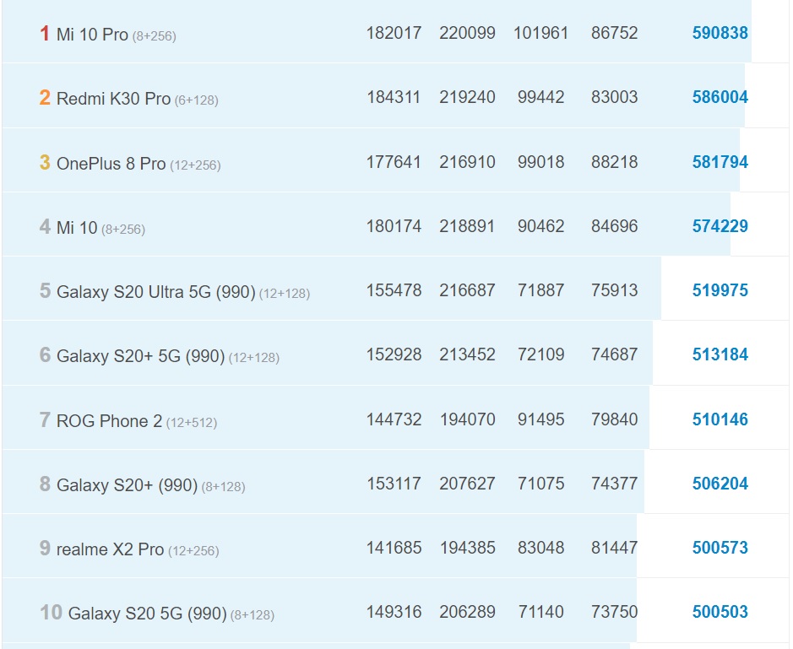
Task: Click the total score 590838
Action: pyautogui.click(x=720, y=33)
